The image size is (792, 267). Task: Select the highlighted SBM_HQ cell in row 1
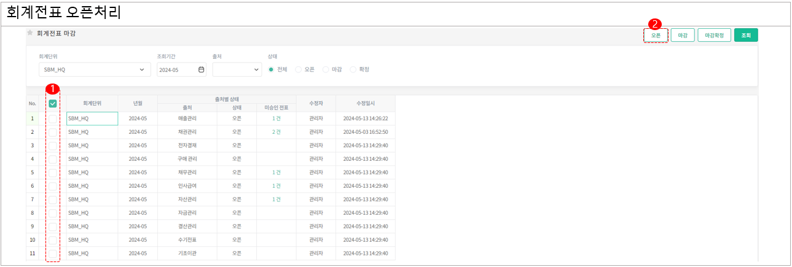coord(92,118)
